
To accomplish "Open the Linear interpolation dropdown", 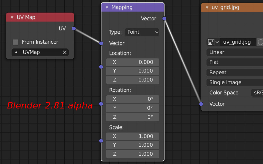I will [x=235, y=52].
